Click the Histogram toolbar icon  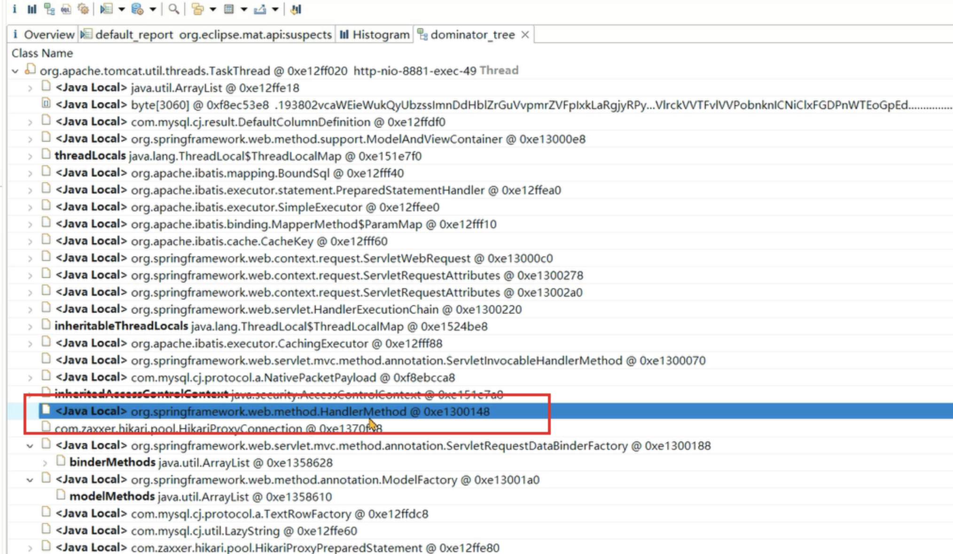click(31, 9)
